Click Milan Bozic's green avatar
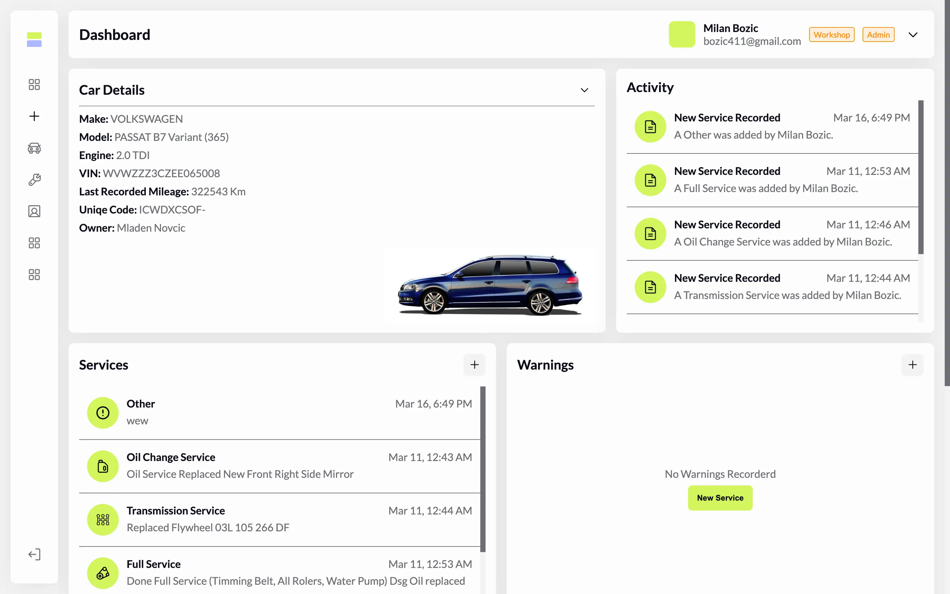Image resolution: width=950 pixels, height=594 pixels. (682, 35)
